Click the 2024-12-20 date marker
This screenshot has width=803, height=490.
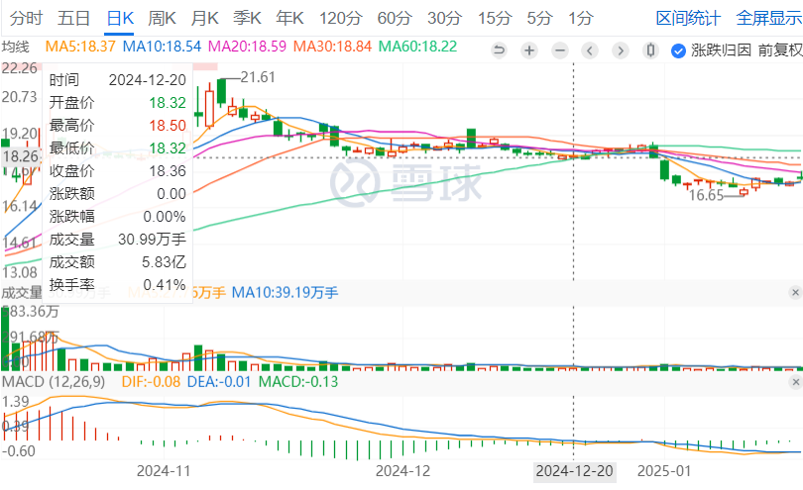pos(573,471)
